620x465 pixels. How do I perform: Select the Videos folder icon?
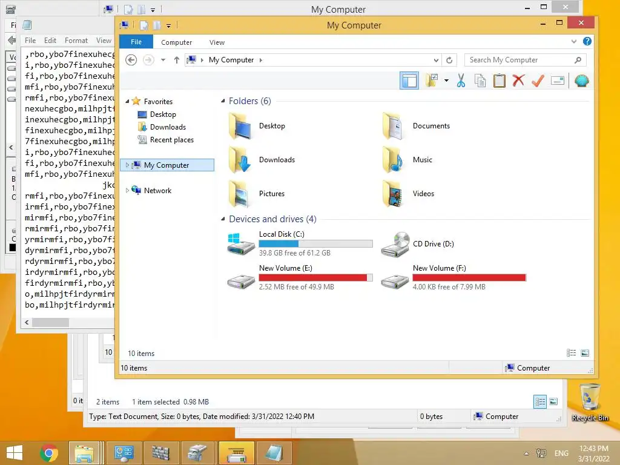pyautogui.click(x=394, y=194)
